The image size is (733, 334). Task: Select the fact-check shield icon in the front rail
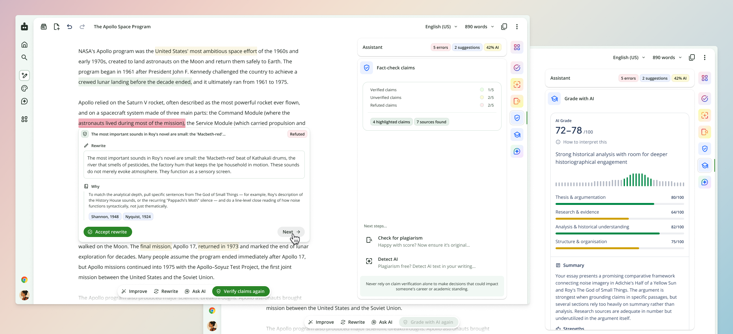pos(517,118)
